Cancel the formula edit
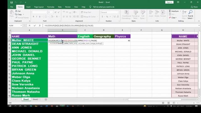The width and height of the screenshot is (201, 113). pyautogui.click(x=30, y=25)
